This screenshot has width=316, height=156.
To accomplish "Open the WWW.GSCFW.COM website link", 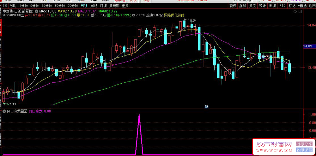I will (x=274, y=151).
